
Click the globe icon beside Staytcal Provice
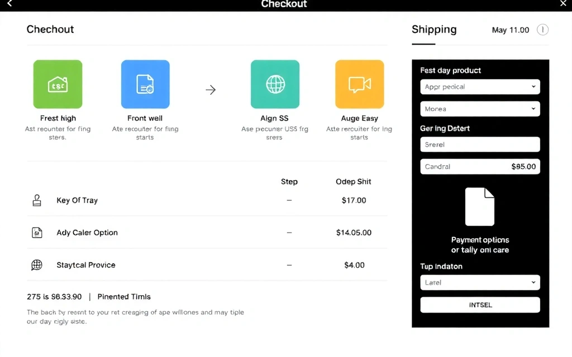tap(36, 265)
